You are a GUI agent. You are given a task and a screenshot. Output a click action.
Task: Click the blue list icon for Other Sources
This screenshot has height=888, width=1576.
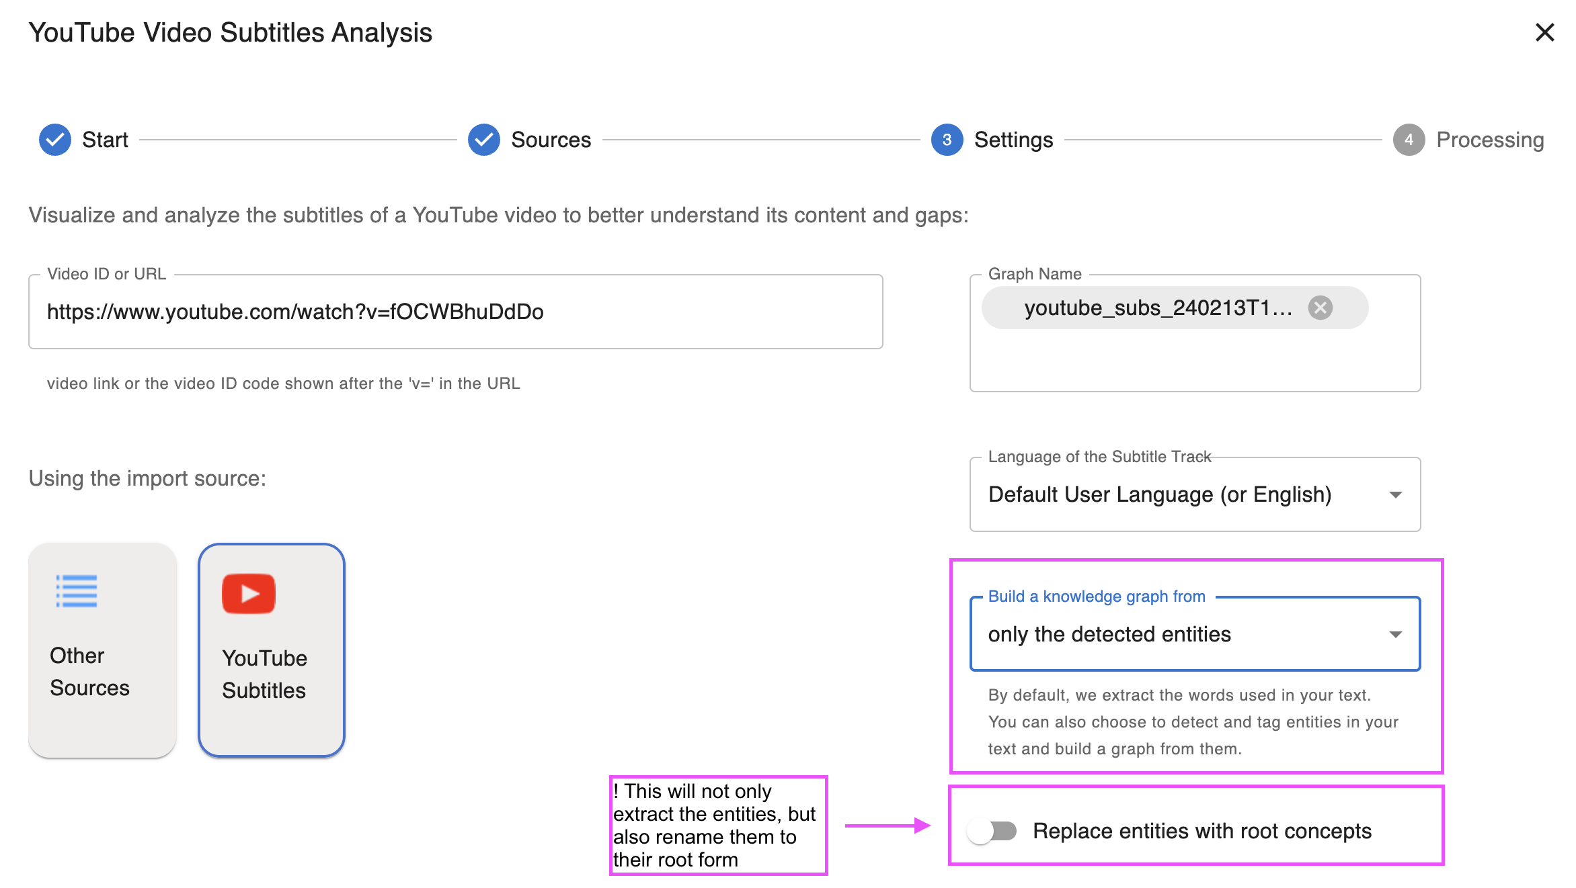tap(77, 591)
